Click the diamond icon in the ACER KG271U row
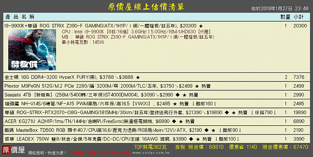 click(174, 121)
